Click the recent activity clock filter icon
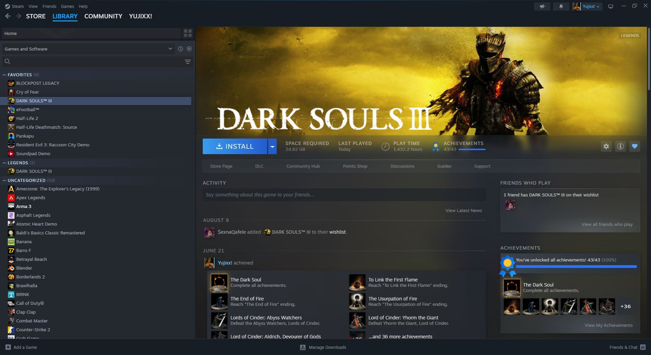The width and height of the screenshot is (651, 355). [x=180, y=49]
